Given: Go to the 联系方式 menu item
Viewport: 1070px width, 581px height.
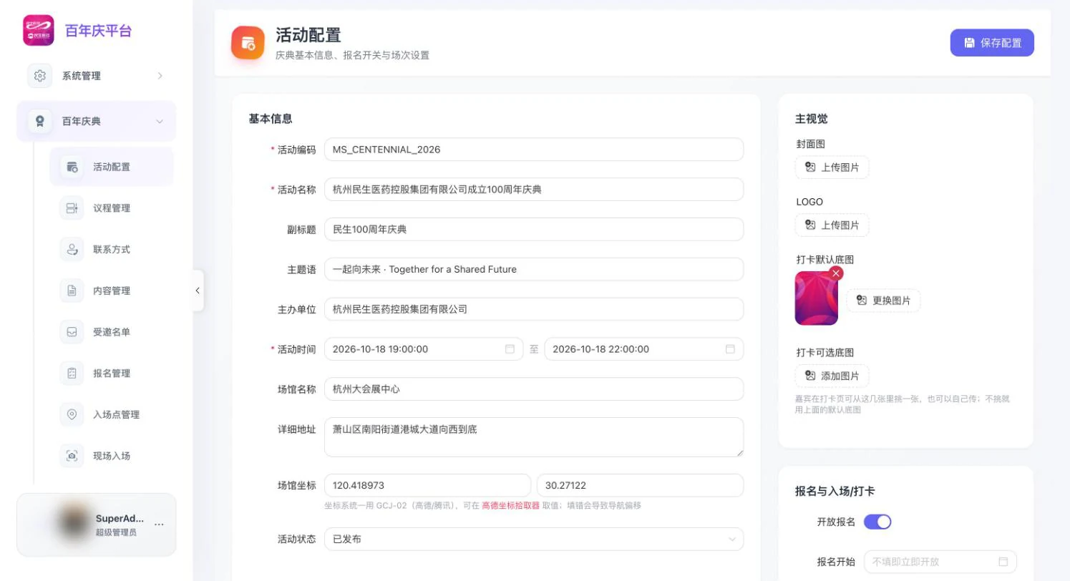Looking at the screenshot, I should pyautogui.click(x=112, y=250).
